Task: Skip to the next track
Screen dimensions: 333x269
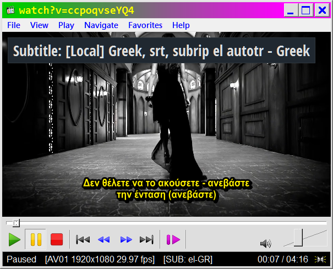Action: click(x=146, y=240)
